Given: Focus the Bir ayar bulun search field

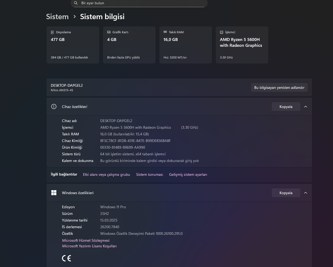Looking at the screenshot, I should [141, 3].
